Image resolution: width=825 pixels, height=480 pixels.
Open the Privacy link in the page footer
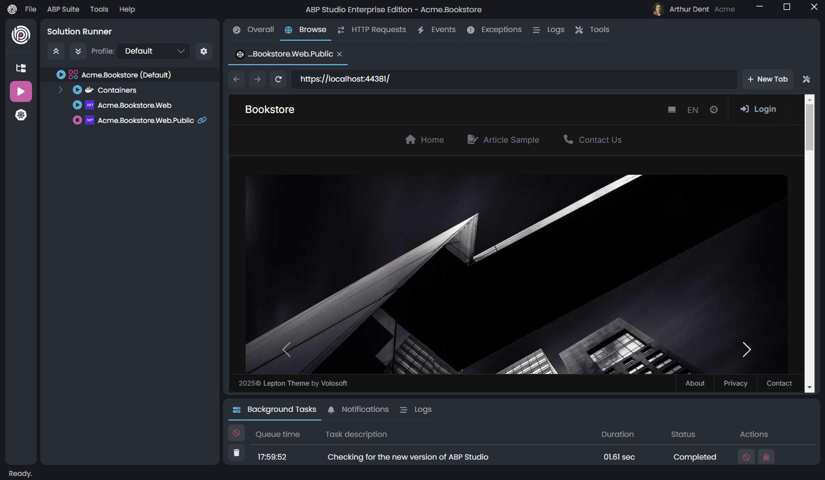(x=735, y=383)
